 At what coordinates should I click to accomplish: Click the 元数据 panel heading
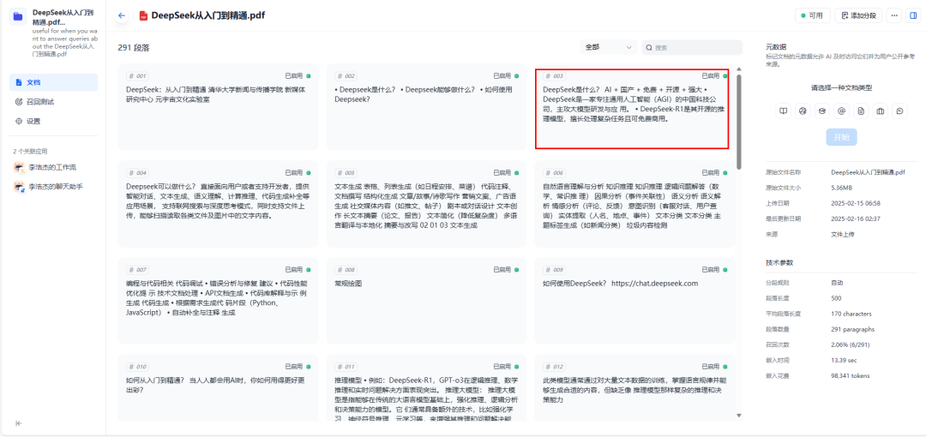[x=776, y=46]
